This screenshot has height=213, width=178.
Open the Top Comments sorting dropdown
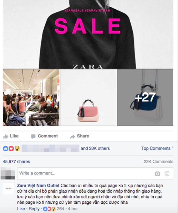point(157,148)
